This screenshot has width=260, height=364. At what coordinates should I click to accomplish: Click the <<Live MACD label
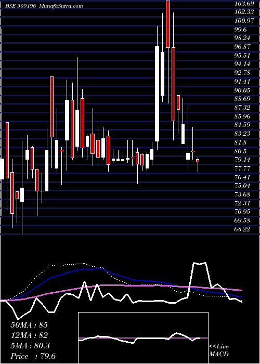coord(219,350)
